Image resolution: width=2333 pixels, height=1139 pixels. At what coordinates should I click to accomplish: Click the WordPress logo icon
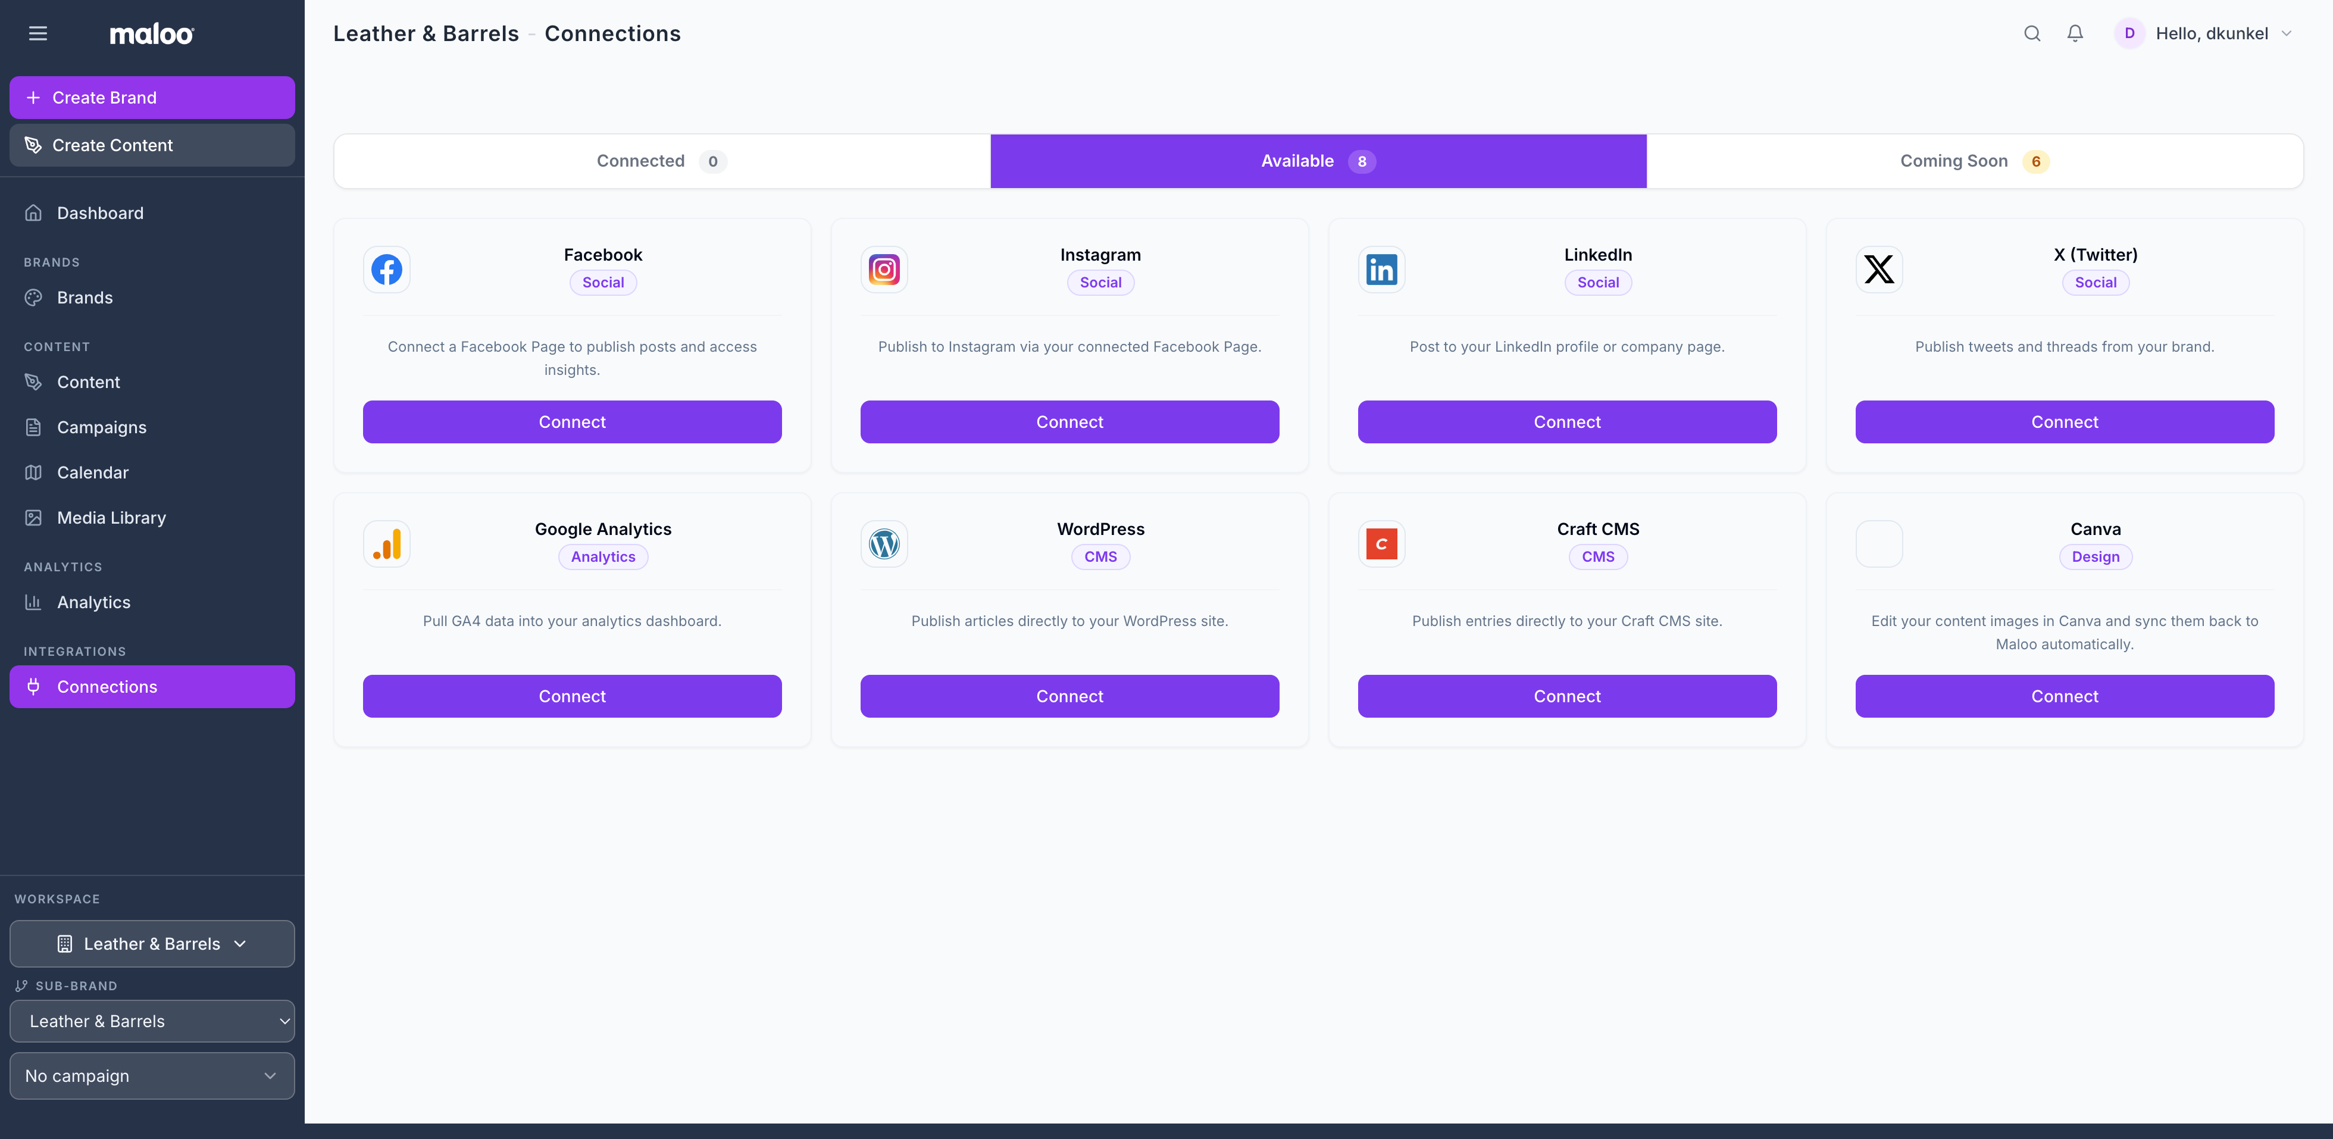[x=884, y=544]
